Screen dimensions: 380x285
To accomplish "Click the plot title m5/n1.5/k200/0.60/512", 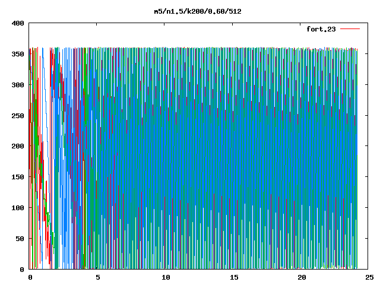I will tap(198, 12).
